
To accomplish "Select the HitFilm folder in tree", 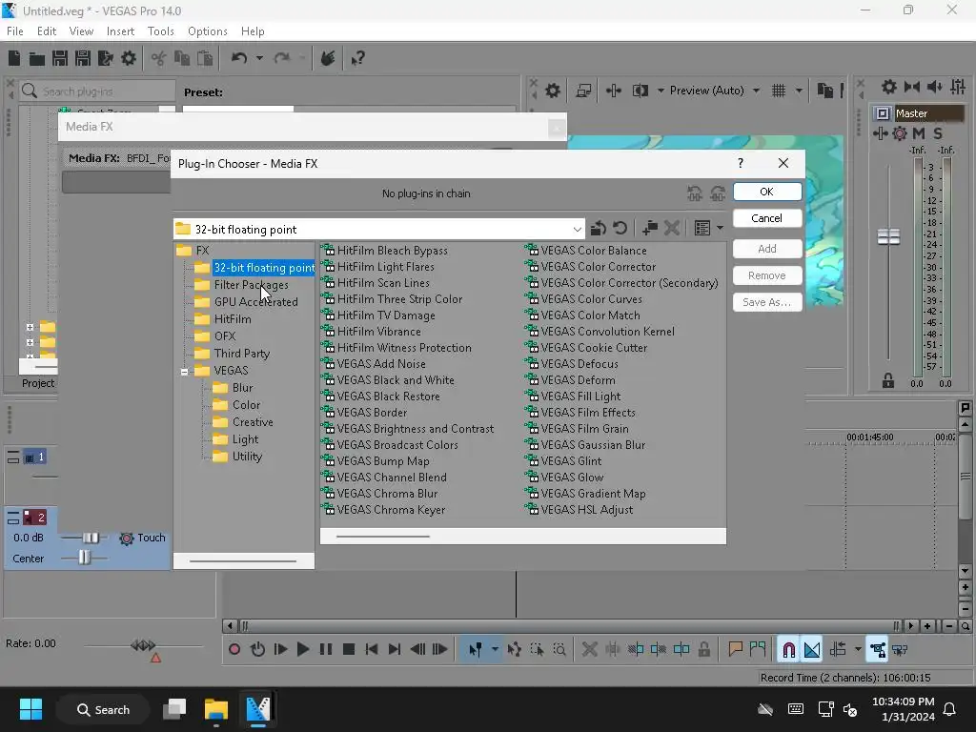I will (x=233, y=318).
